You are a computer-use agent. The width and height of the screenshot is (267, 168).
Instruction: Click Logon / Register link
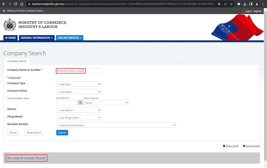coord(253,11)
